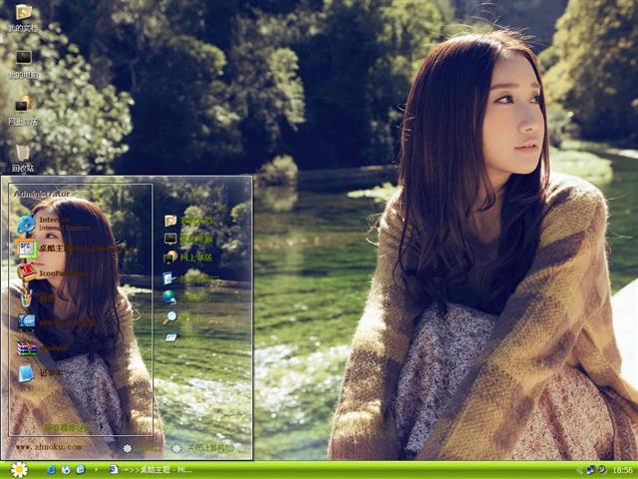Expand quick launch overflow arrow on taskbar

tap(96, 470)
